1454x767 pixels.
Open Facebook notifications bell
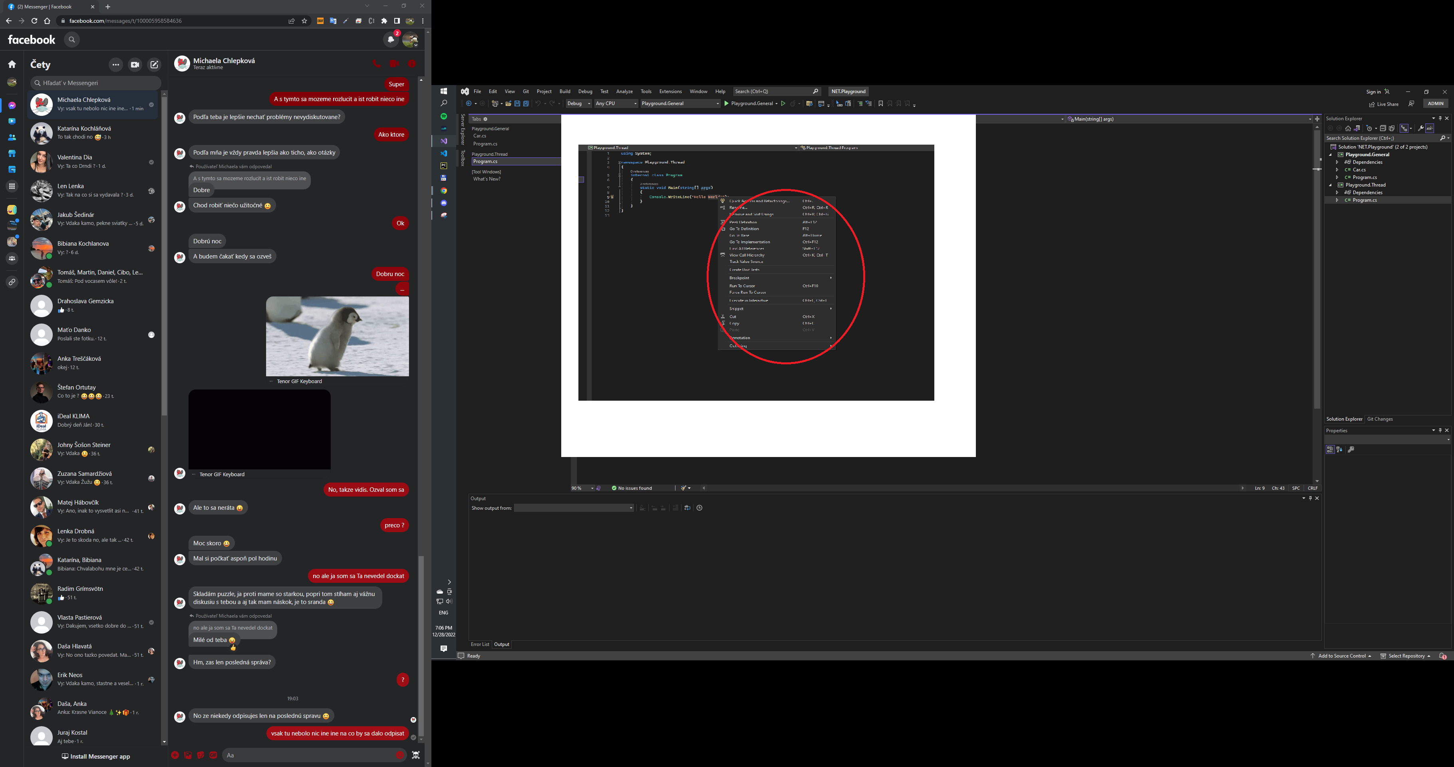pos(391,40)
